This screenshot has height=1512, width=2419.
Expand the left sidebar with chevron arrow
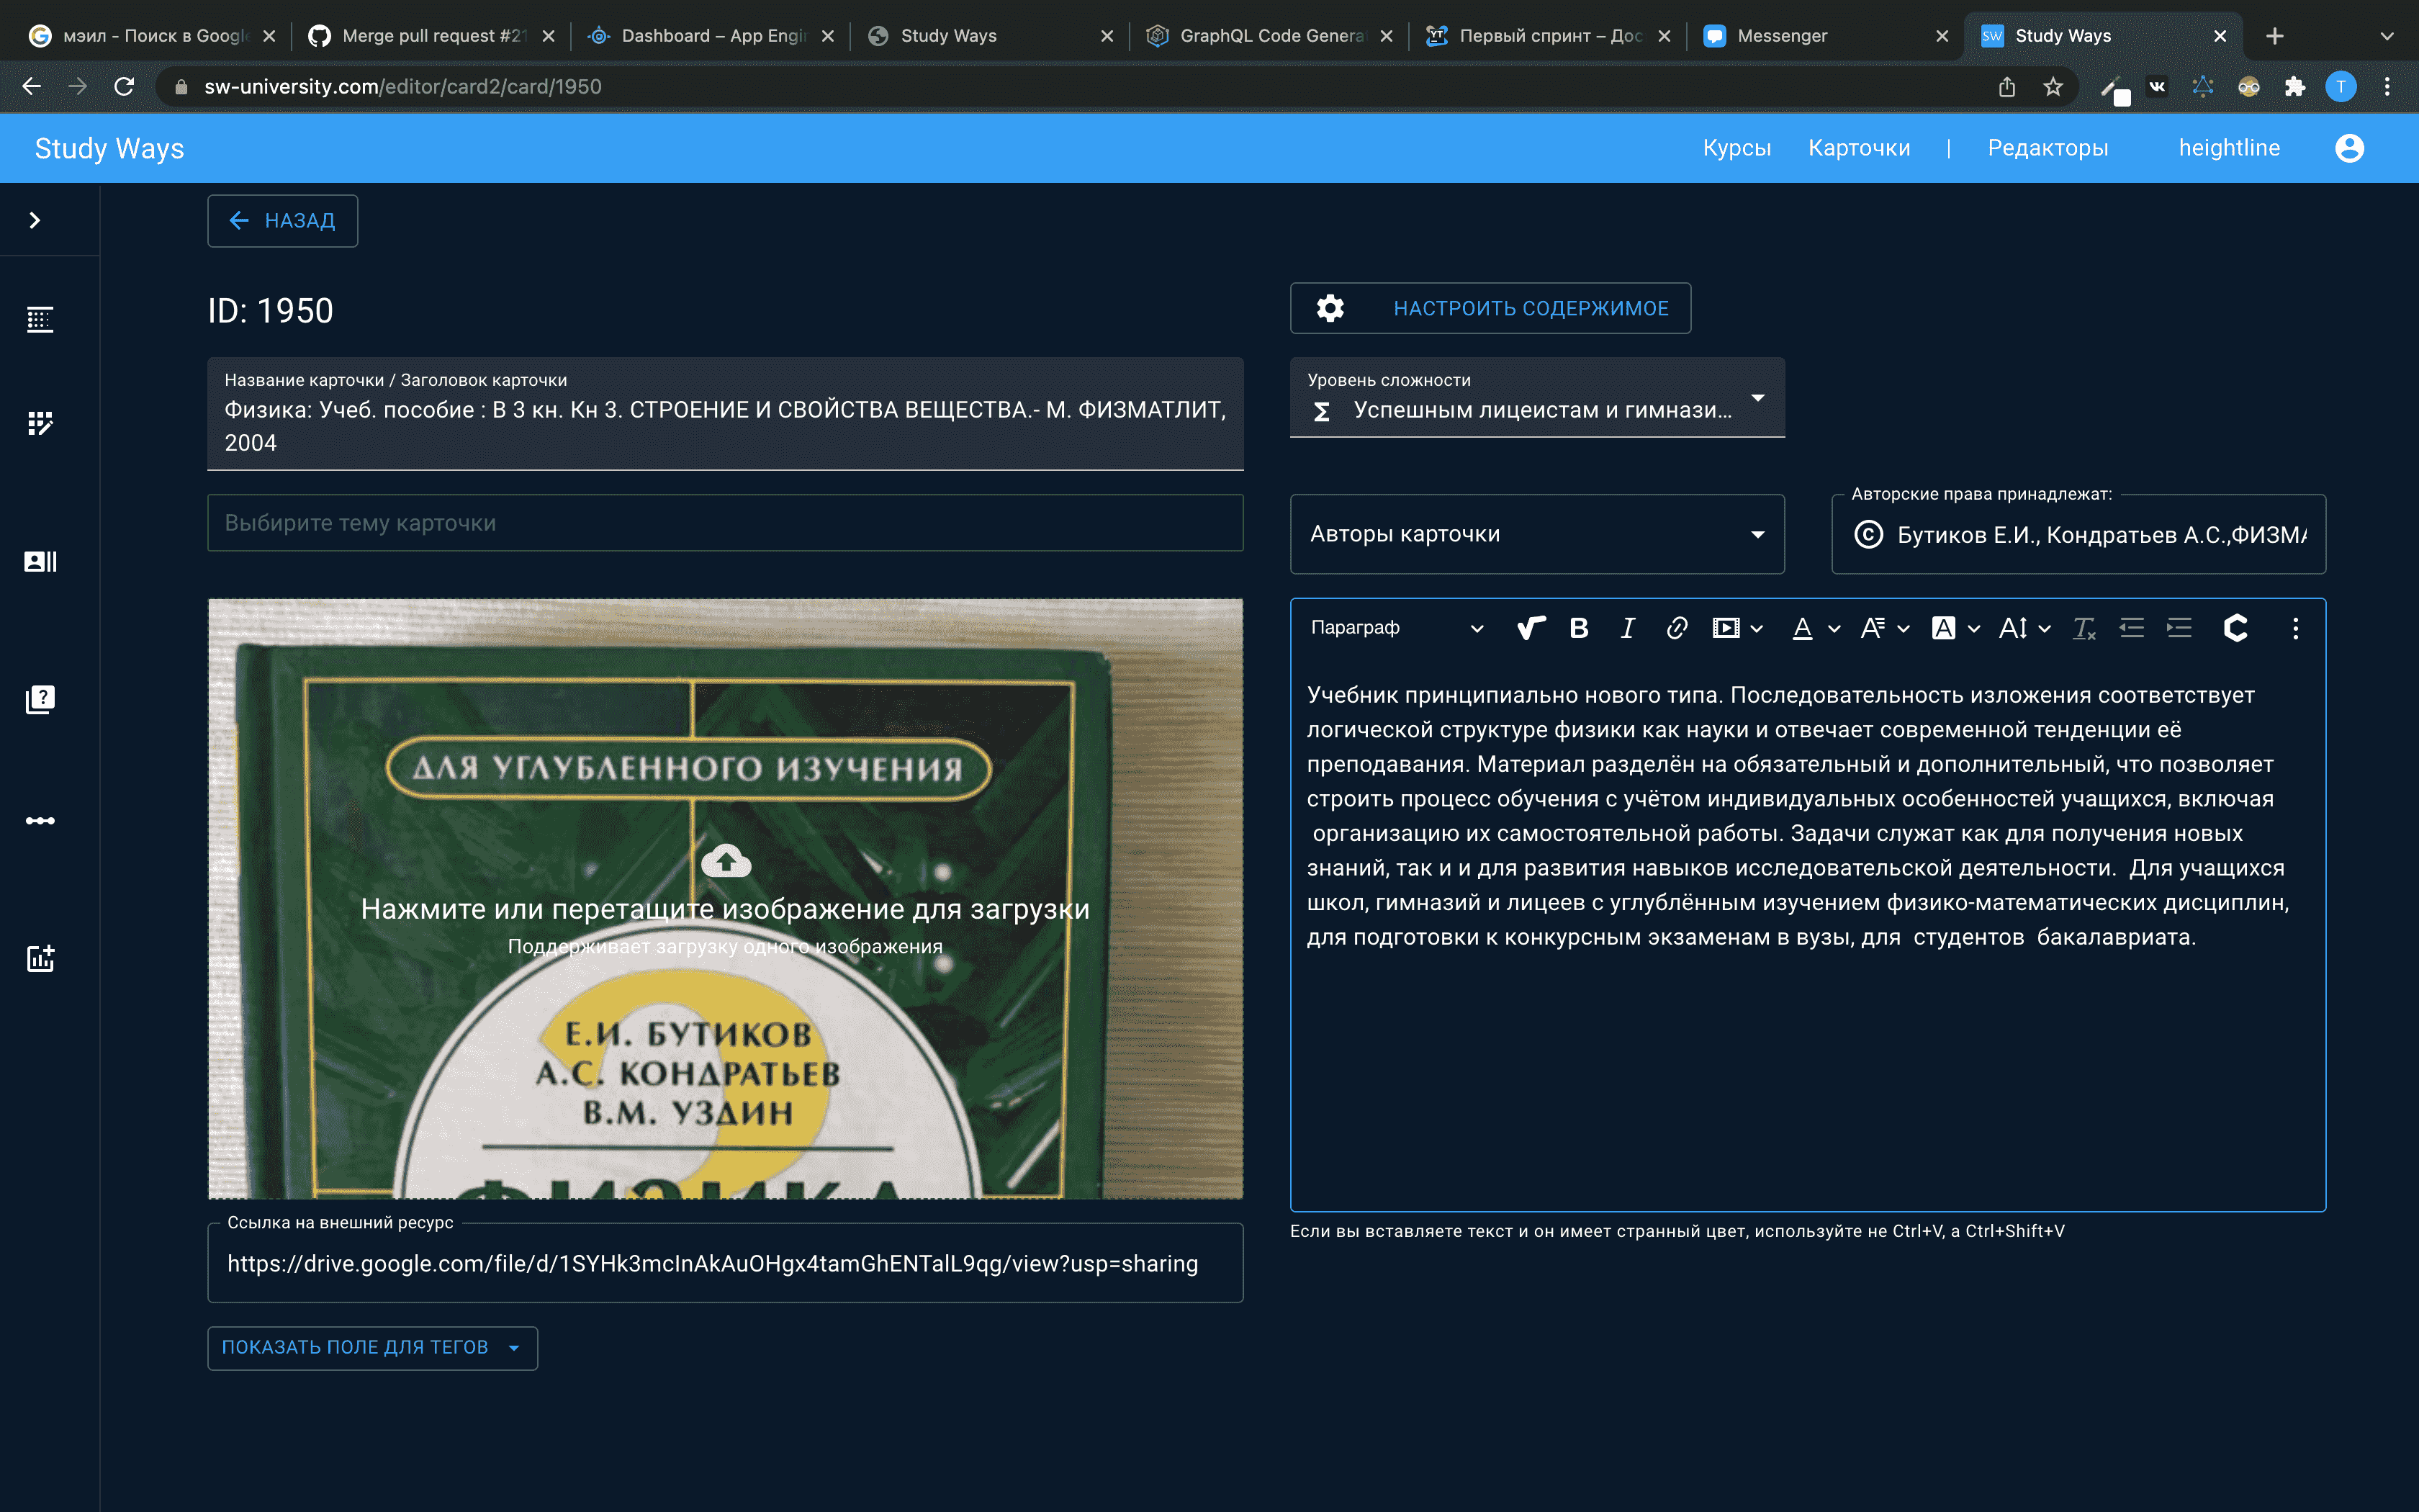click(x=35, y=220)
